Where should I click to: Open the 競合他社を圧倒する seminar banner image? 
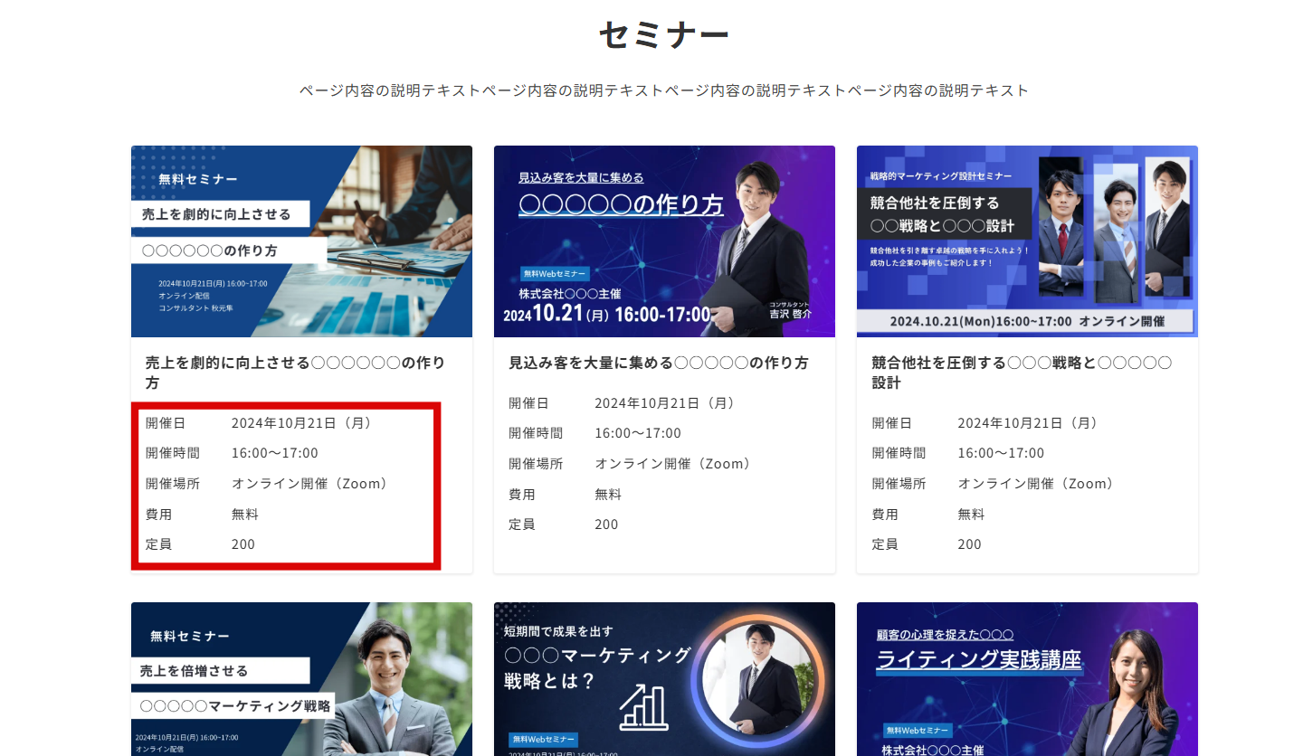tap(1027, 241)
